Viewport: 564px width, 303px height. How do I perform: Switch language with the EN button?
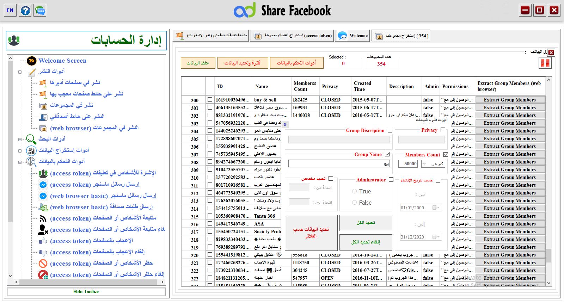pyautogui.click(x=10, y=10)
